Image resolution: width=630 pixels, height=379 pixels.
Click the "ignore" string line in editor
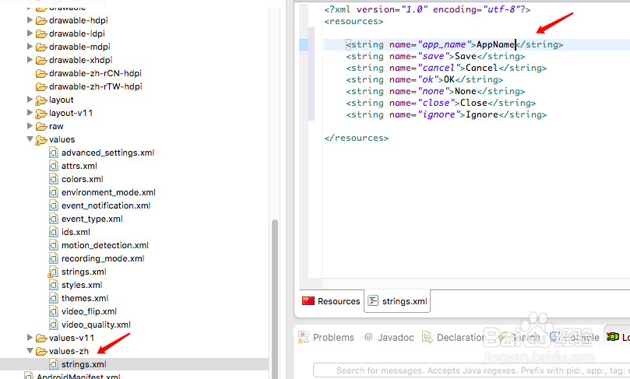(x=446, y=114)
